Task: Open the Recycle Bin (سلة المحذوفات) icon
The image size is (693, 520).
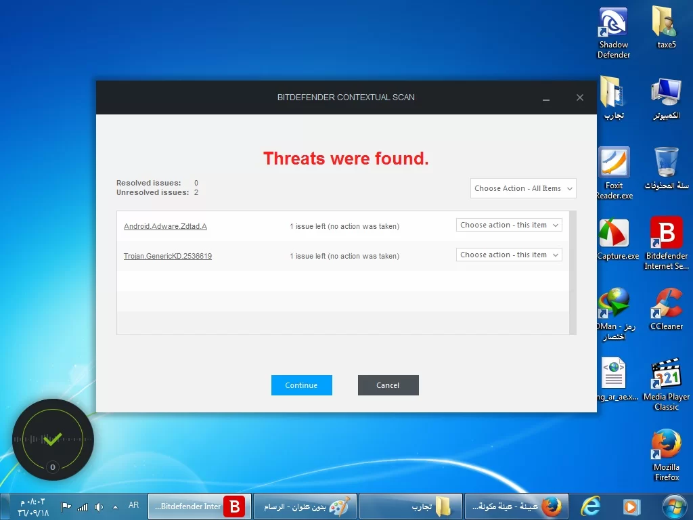Action: (x=666, y=169)
